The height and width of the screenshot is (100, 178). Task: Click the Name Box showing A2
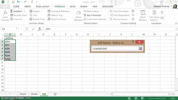tap(8, 29)
